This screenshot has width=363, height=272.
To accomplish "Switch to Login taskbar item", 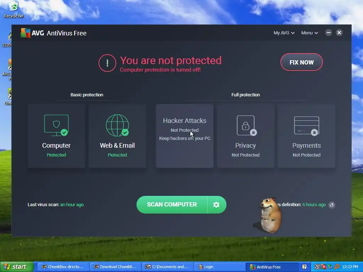I will click(219, 267).
